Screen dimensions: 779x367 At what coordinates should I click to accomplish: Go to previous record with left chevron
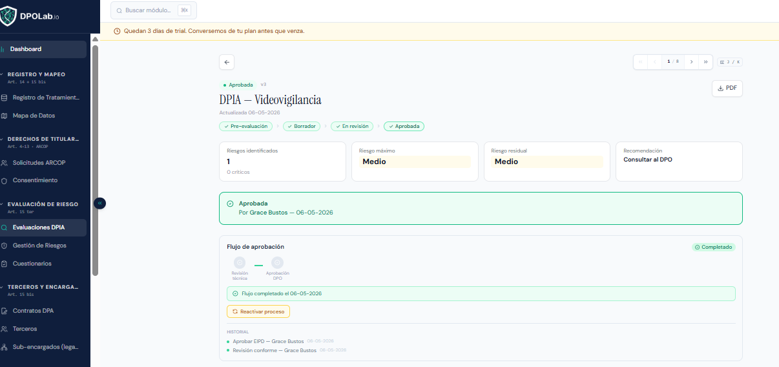[655, 62]
